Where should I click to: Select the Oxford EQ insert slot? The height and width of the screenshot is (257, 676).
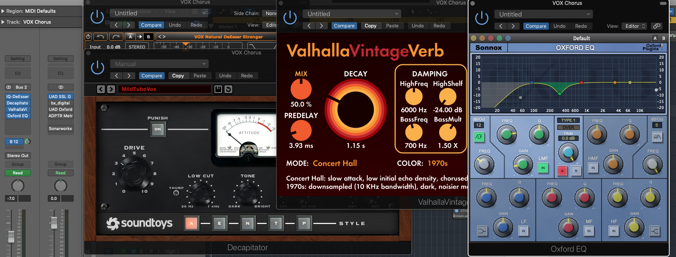tap(18, 116)
